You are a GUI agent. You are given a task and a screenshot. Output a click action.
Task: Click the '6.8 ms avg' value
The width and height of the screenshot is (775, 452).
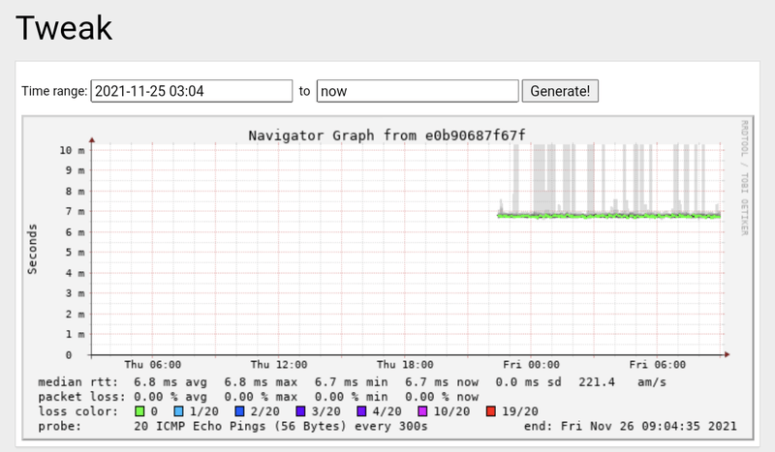(170, 382)
